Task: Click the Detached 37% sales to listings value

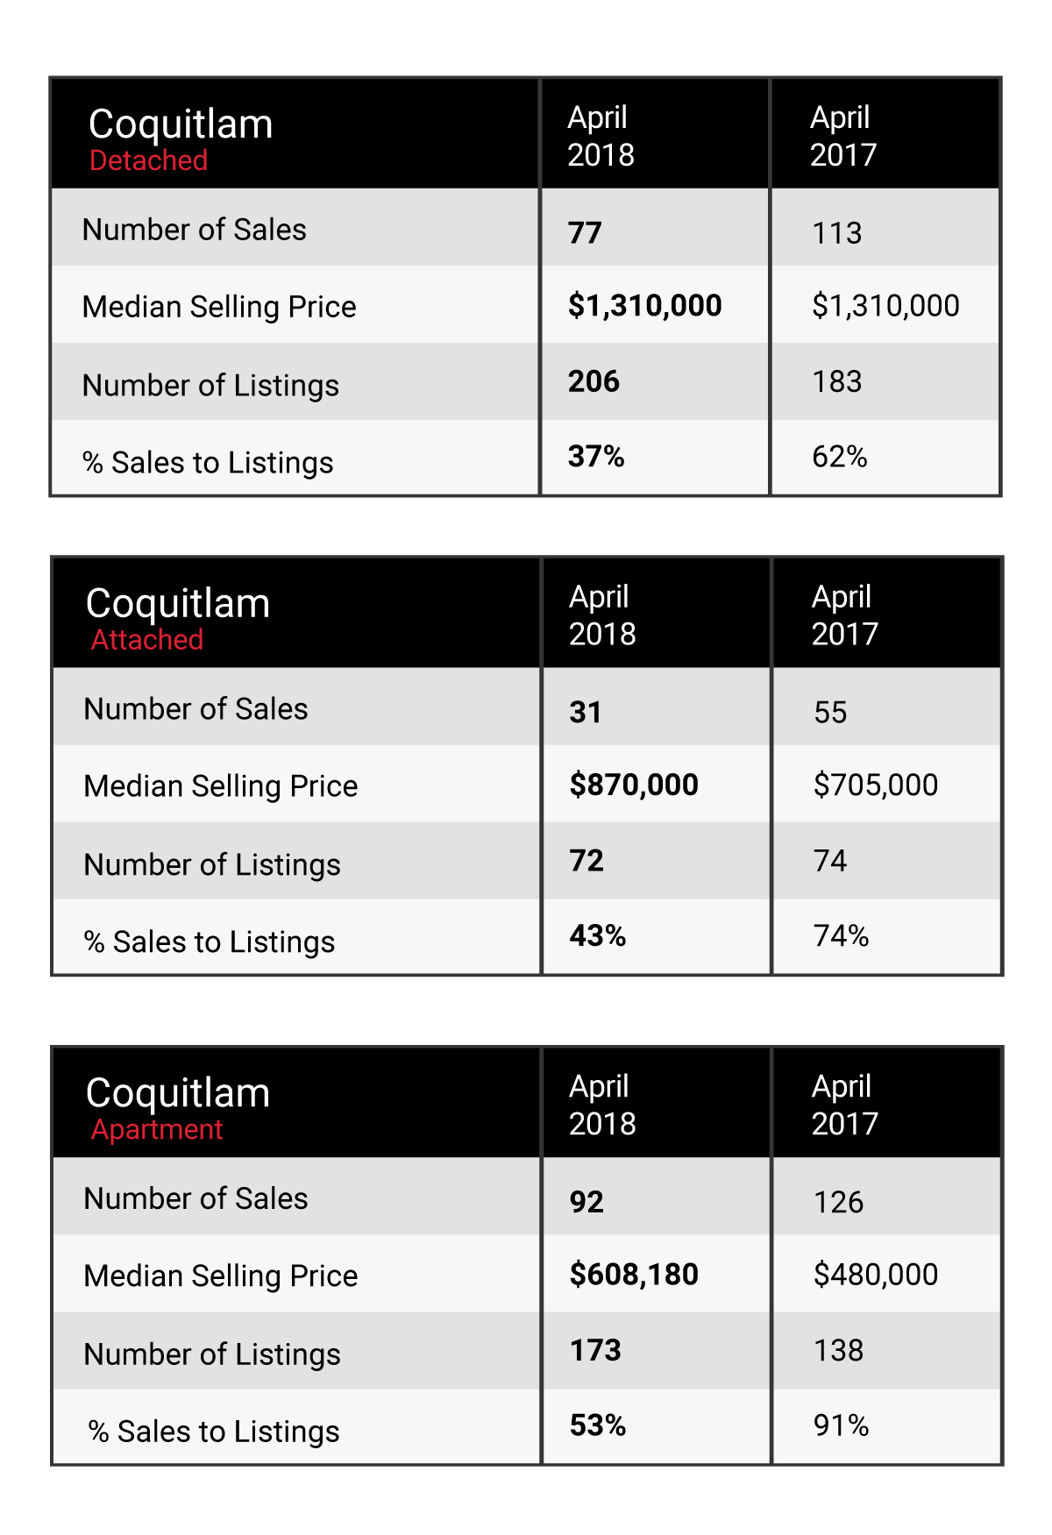Action: coord(596,457)
